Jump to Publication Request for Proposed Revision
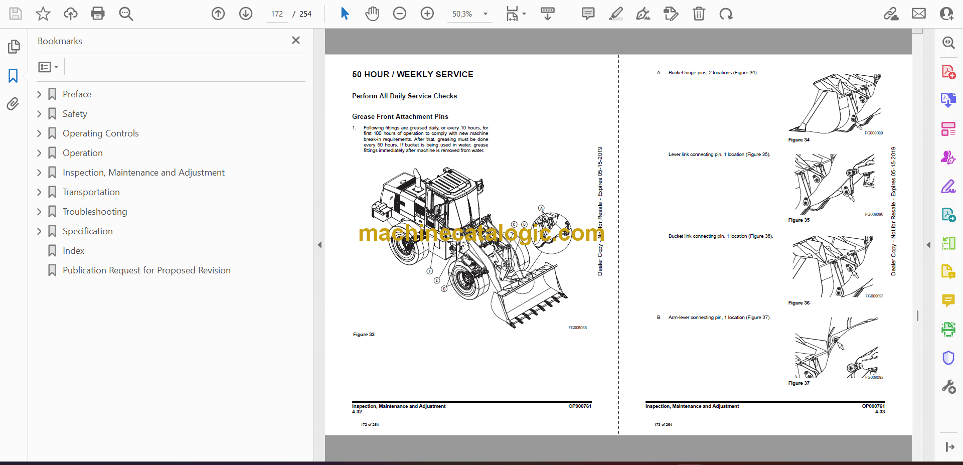This screenshot has height=465, width=963. [146, 270]
